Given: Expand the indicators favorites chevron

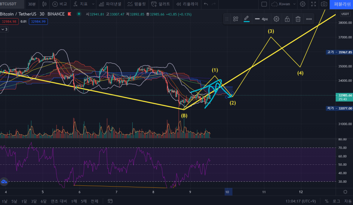Looking at the screenshot, I should pos(93,4).
